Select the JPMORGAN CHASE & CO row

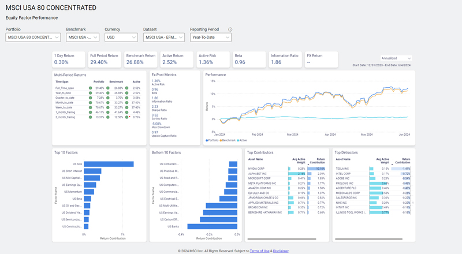tap(286, 198)
